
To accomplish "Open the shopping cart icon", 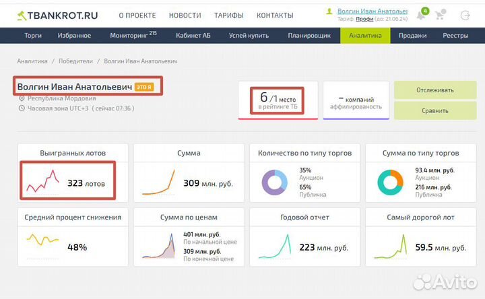I will [x=441, y=15].
